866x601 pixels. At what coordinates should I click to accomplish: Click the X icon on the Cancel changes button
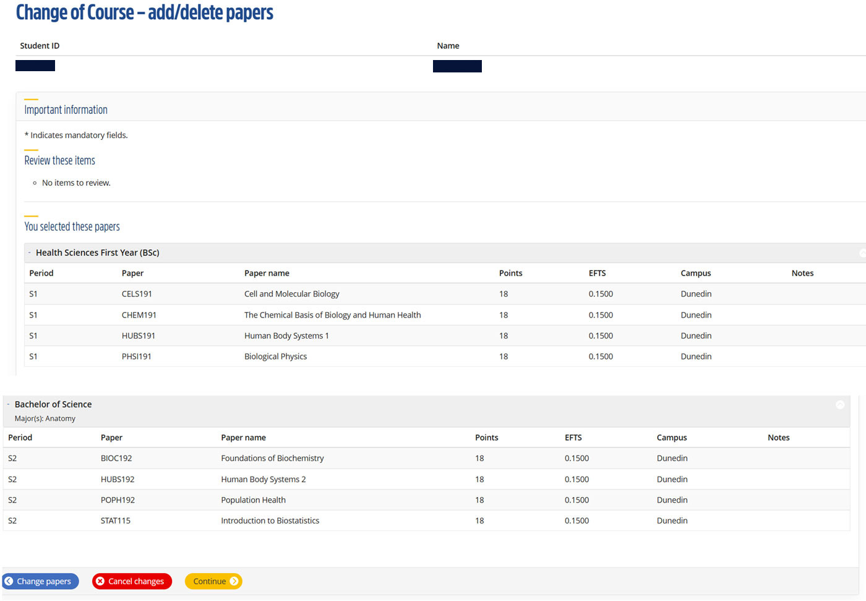coord(100,581)
